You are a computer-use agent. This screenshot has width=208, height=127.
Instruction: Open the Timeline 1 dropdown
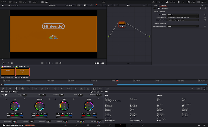point(53,5)
